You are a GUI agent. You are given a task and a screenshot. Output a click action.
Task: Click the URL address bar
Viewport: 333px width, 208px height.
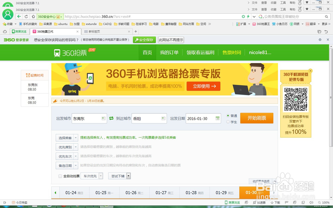(152, 17)
